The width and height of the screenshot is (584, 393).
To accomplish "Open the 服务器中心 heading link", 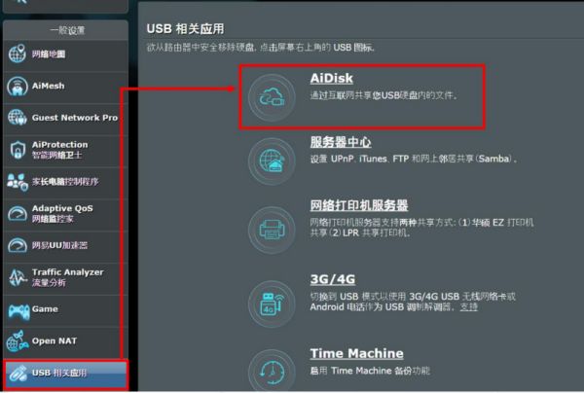I will tap(341, 142).
